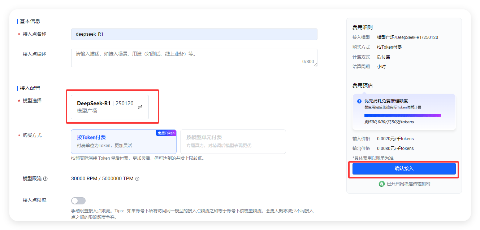Click the free token quota progress bar
The height and width of the screenshot is (230, 480).
(402, 115)
